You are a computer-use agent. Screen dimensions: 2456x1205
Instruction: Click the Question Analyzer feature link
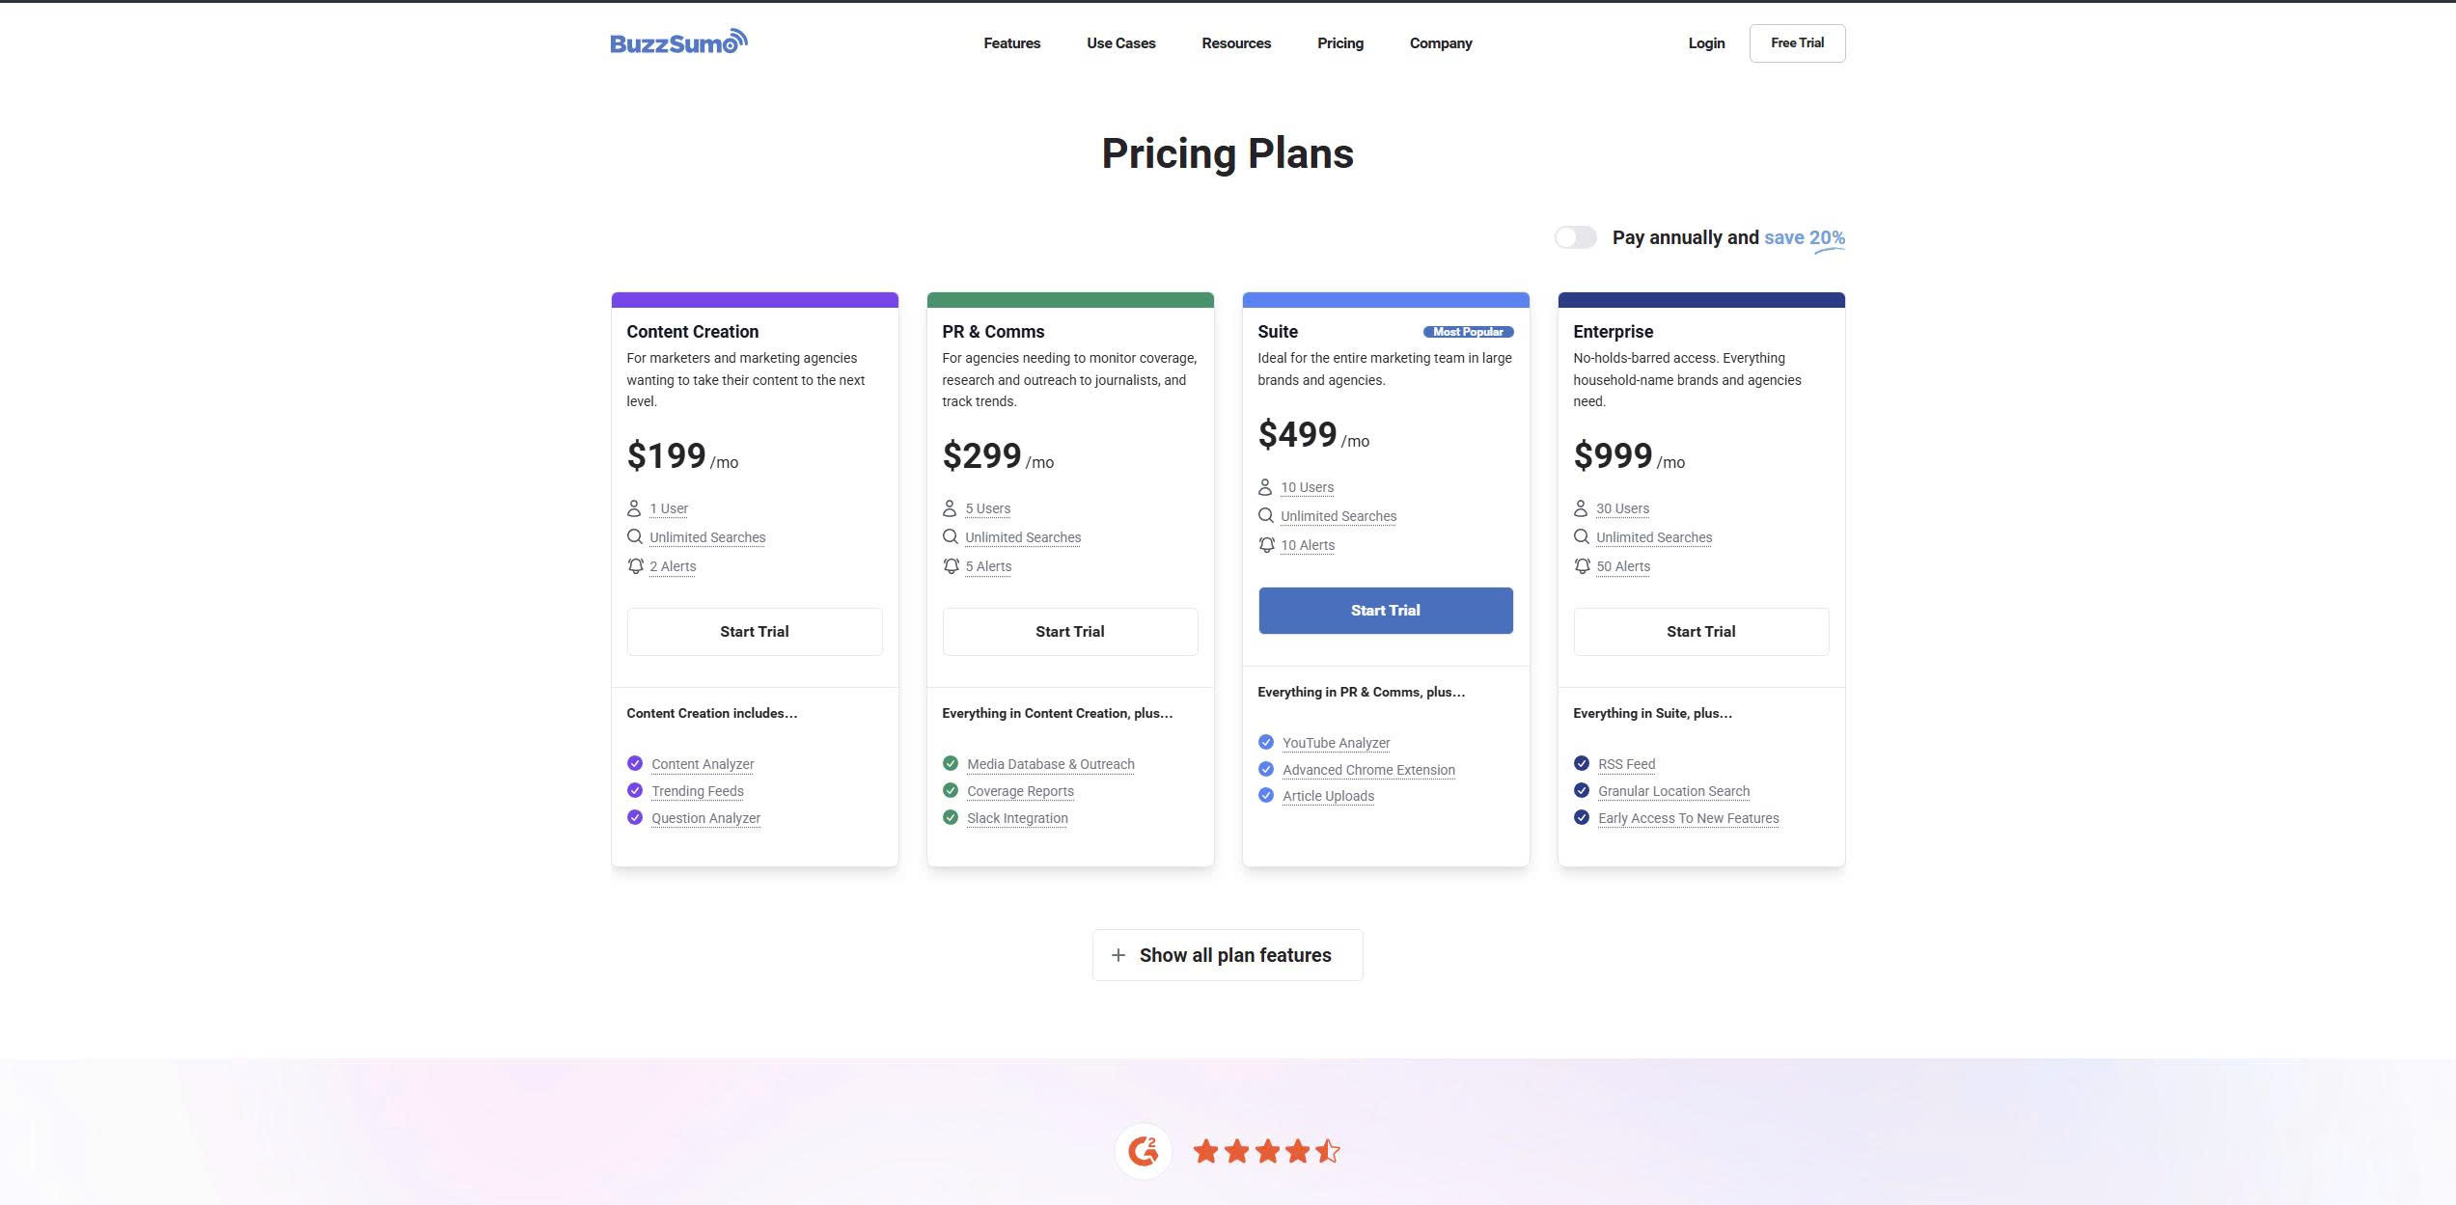pos(705,818)
